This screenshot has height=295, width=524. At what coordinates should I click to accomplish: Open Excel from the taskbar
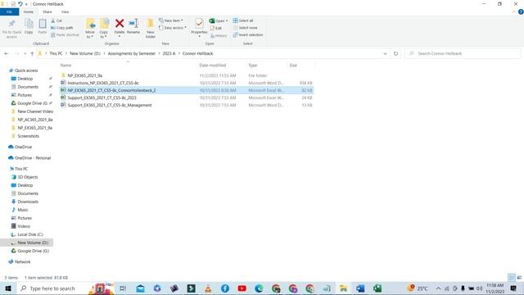377,288
